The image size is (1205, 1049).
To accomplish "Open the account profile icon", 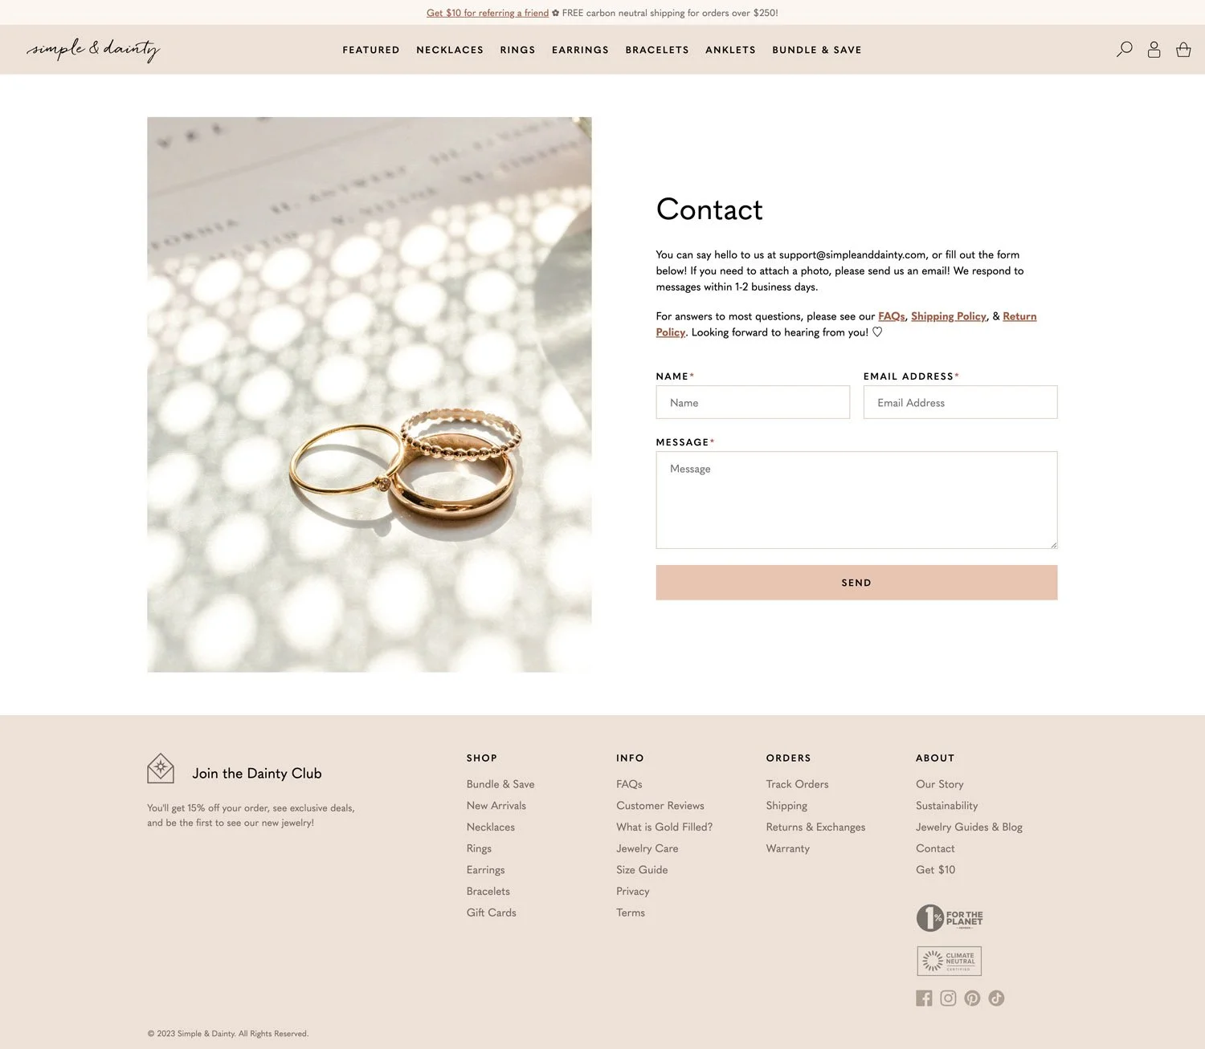I will (1154, 49).
